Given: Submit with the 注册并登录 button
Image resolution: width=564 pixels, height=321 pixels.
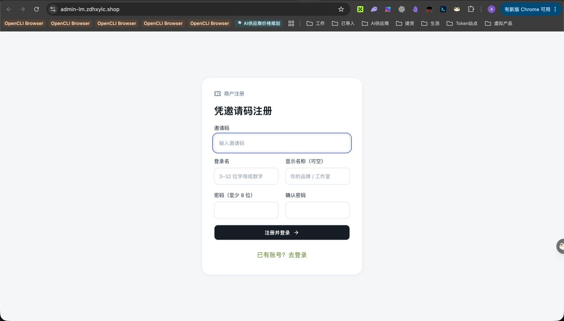Looking at the screenshot, I should (x=282, y=233).
